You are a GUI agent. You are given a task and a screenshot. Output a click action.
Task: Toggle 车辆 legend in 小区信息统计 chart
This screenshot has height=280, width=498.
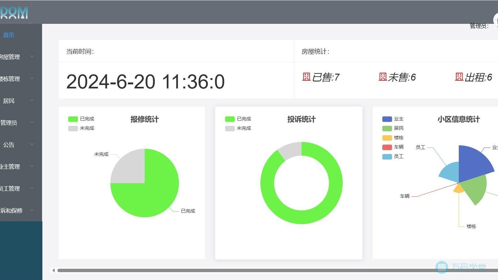pyautogui.click(x=393, y=147)
